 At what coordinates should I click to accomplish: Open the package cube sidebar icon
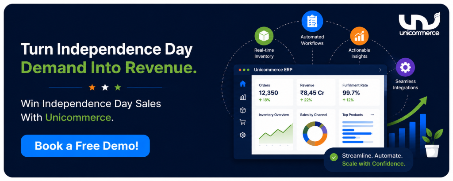tap(243, 110)
